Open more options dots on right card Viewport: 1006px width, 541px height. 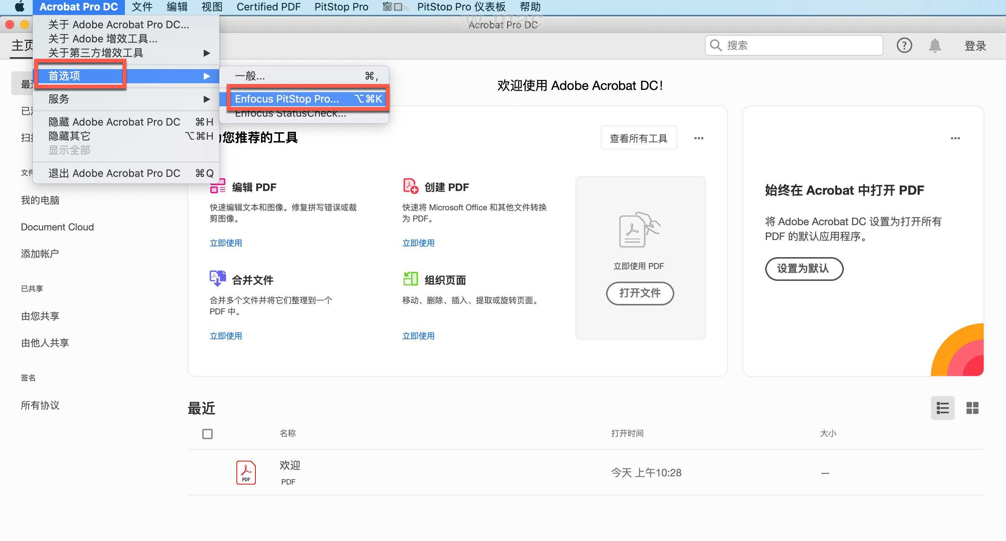coord(955,138)
